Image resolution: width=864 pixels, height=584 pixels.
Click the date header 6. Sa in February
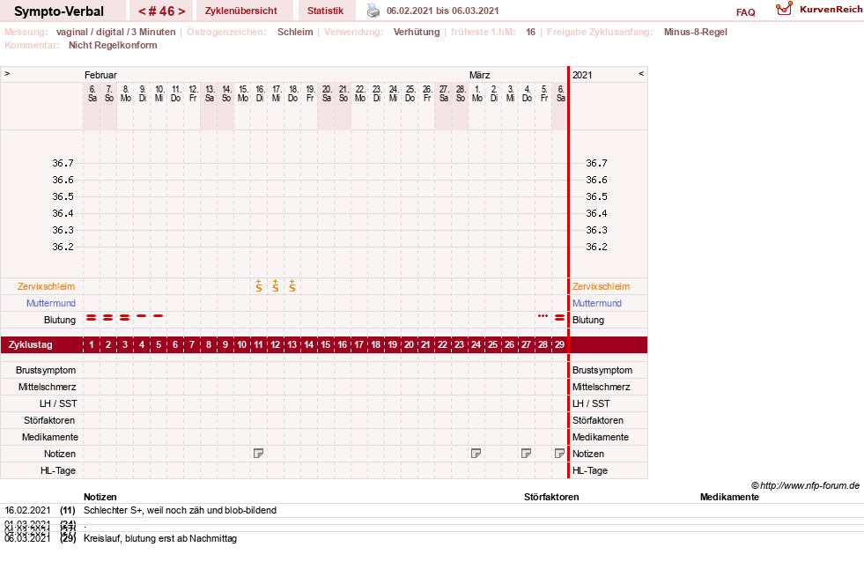tap(92, 93)
